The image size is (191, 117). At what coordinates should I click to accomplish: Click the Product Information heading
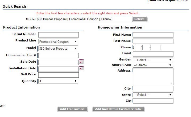(x=22, y=27)
